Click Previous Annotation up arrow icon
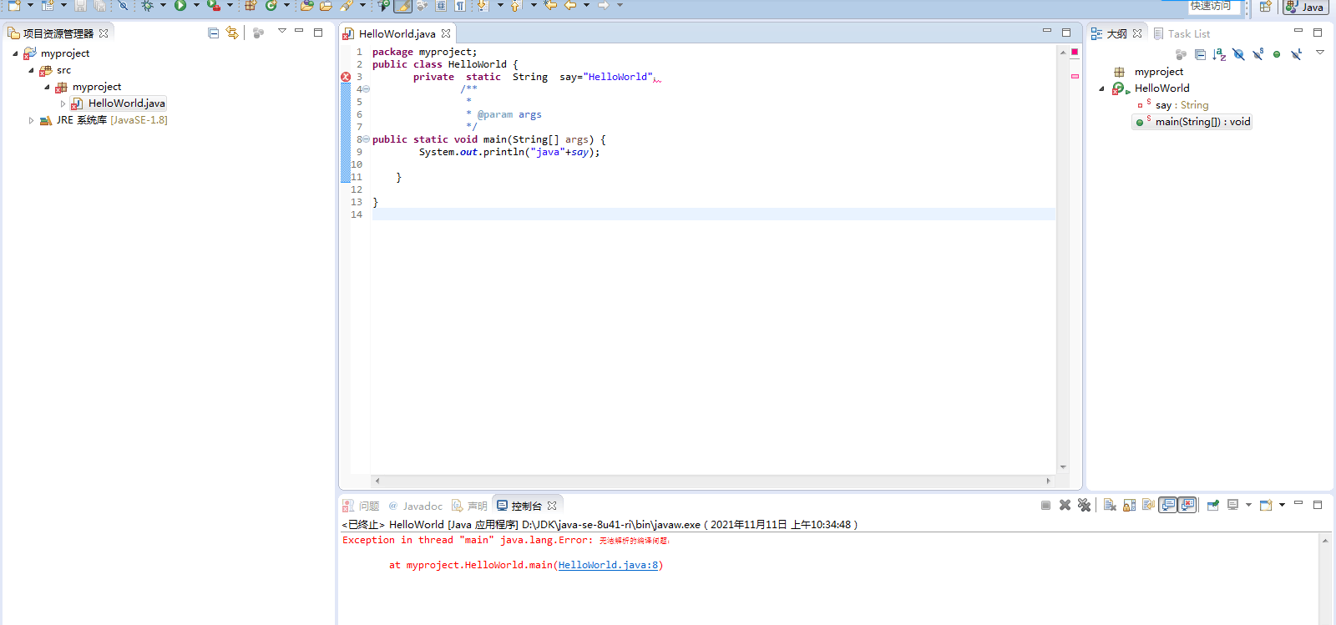 pos(515,6)
